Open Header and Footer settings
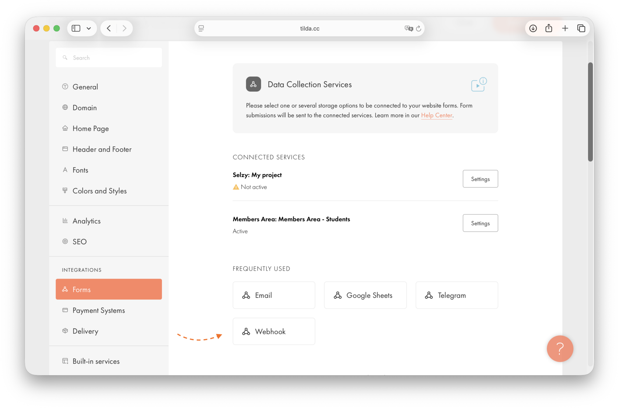Viewport: 619px width, 408px height. pos(109,149)
